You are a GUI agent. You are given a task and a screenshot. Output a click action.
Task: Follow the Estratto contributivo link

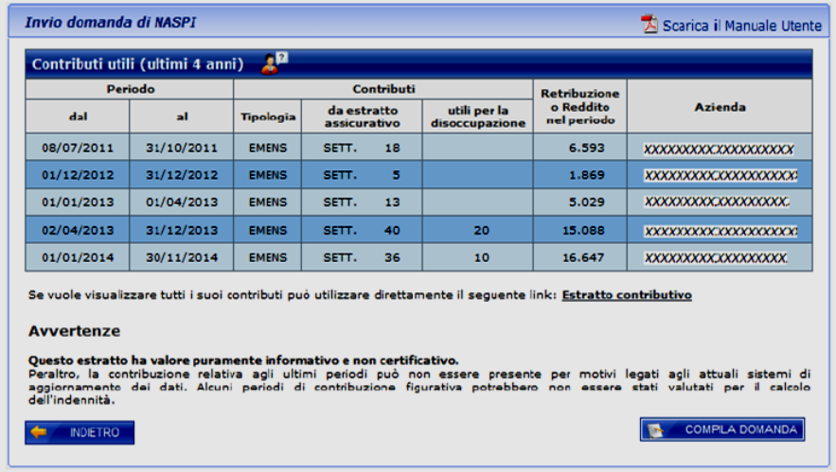[626, 295]
